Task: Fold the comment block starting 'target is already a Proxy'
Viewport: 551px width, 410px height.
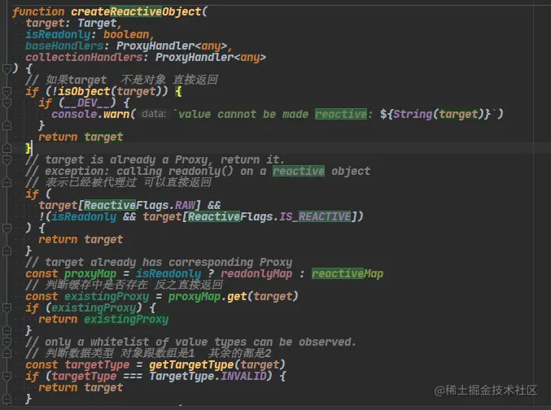Action: pos(7,160)
